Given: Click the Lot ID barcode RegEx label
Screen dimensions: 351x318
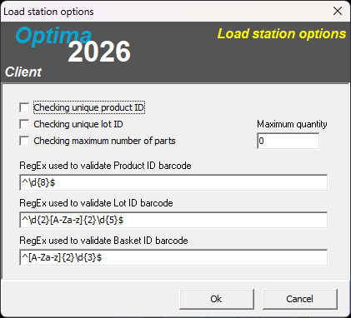Looking at the screenshot, I should click(96, 203).
